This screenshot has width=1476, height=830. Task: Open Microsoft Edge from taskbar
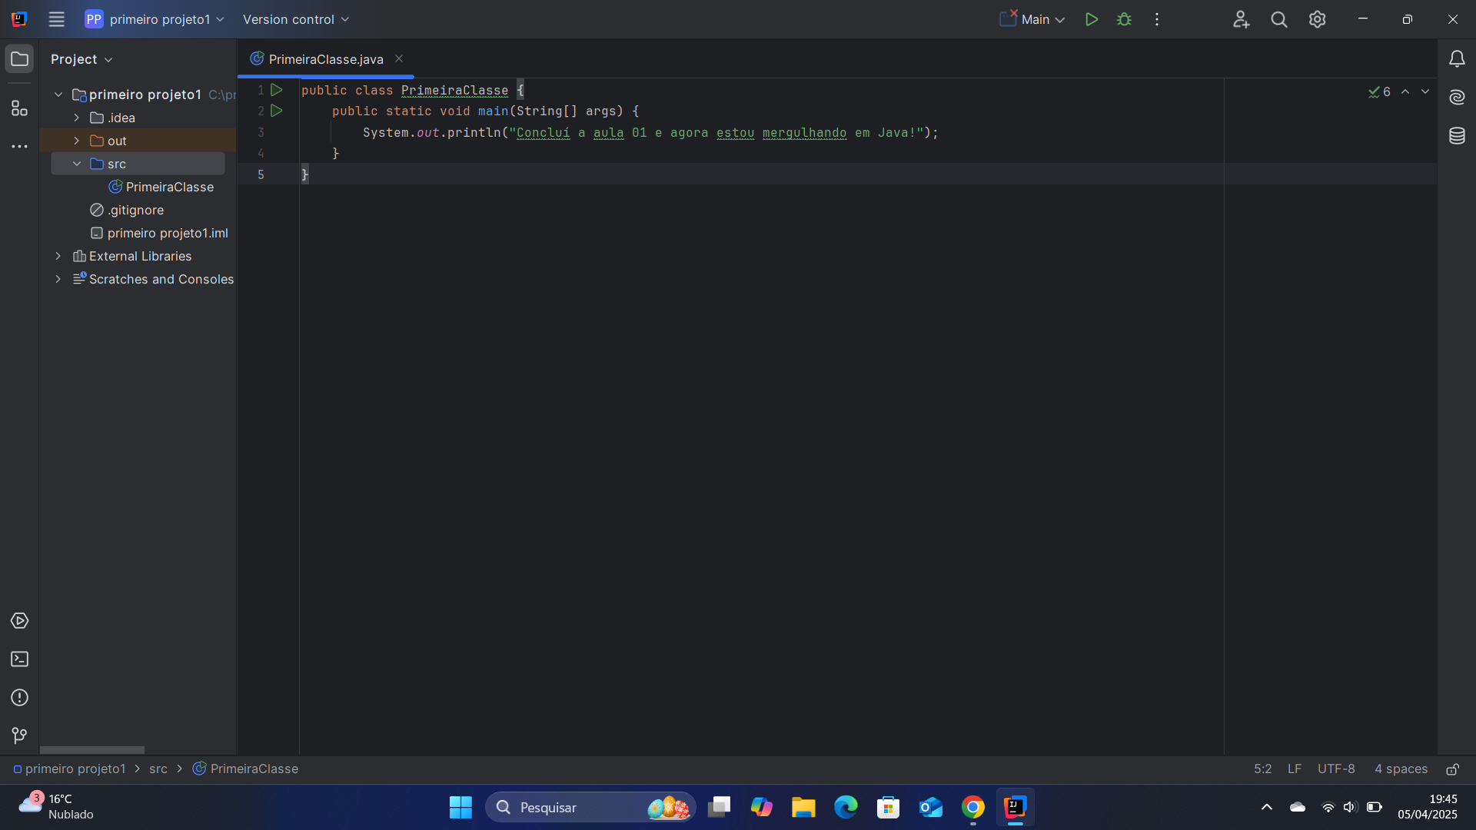[x=846, y=808]
